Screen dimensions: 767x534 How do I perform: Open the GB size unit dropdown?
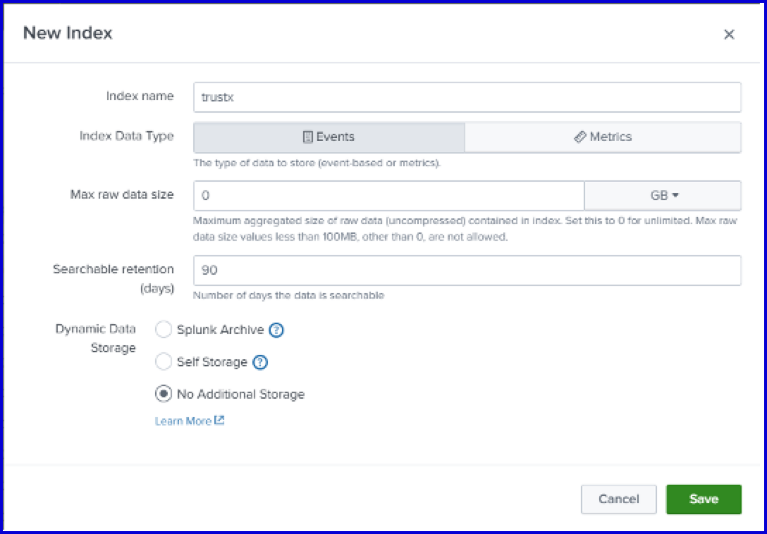(x=663, y=195)
